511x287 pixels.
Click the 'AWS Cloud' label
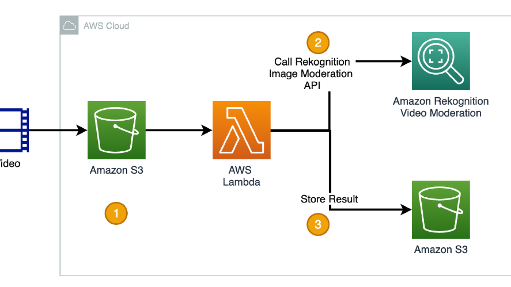click(106, 26)
